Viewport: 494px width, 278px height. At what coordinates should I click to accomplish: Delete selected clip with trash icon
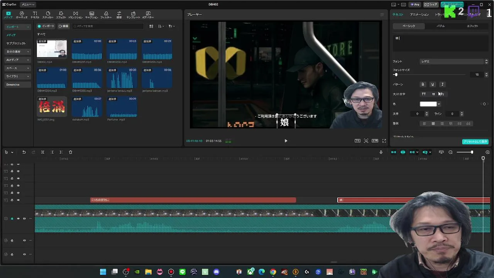70,152
